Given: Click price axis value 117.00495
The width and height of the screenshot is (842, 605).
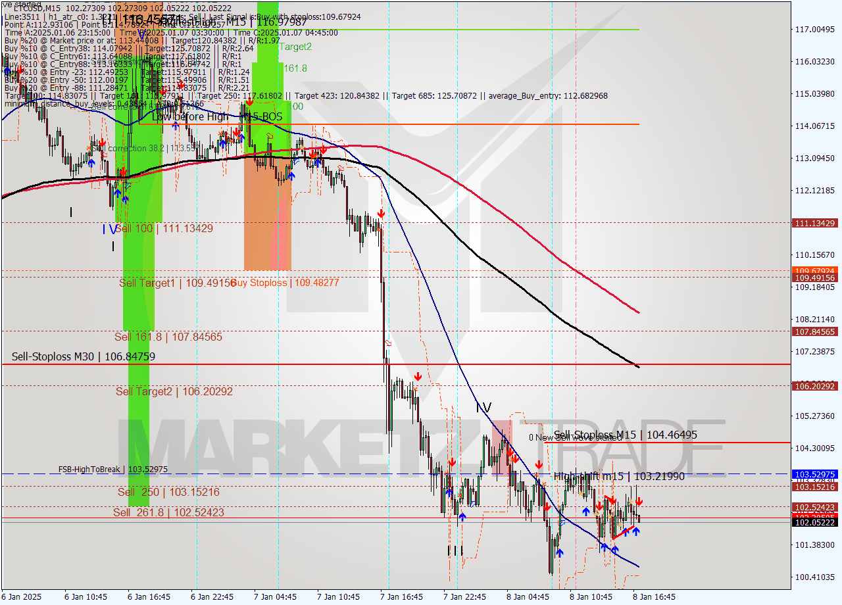Looking at the screenshot, I should point(814,30).
